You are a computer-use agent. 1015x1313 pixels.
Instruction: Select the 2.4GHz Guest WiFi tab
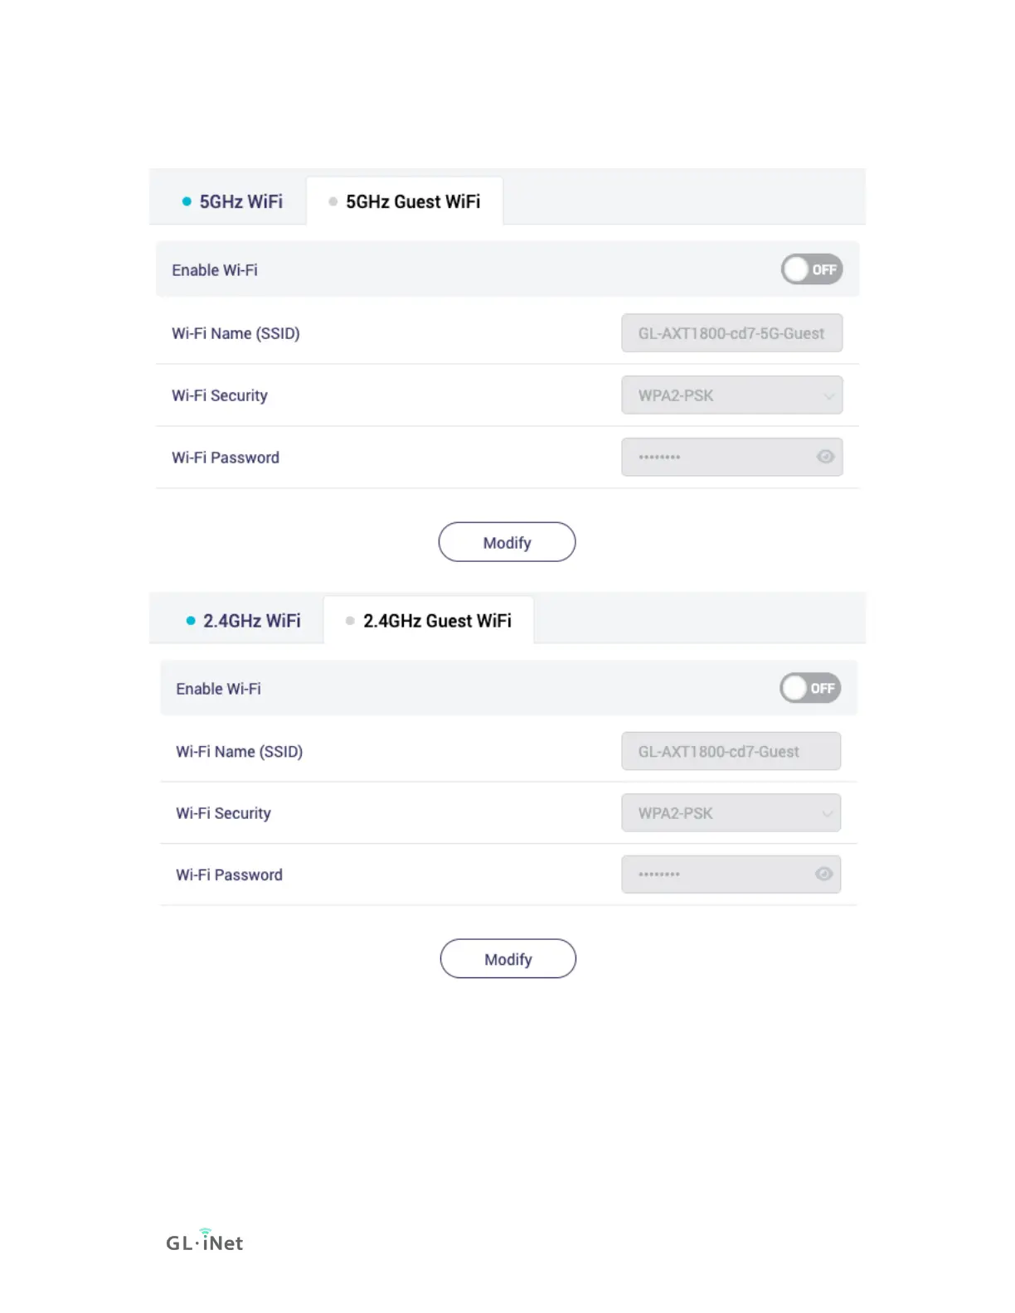(429, 621)
